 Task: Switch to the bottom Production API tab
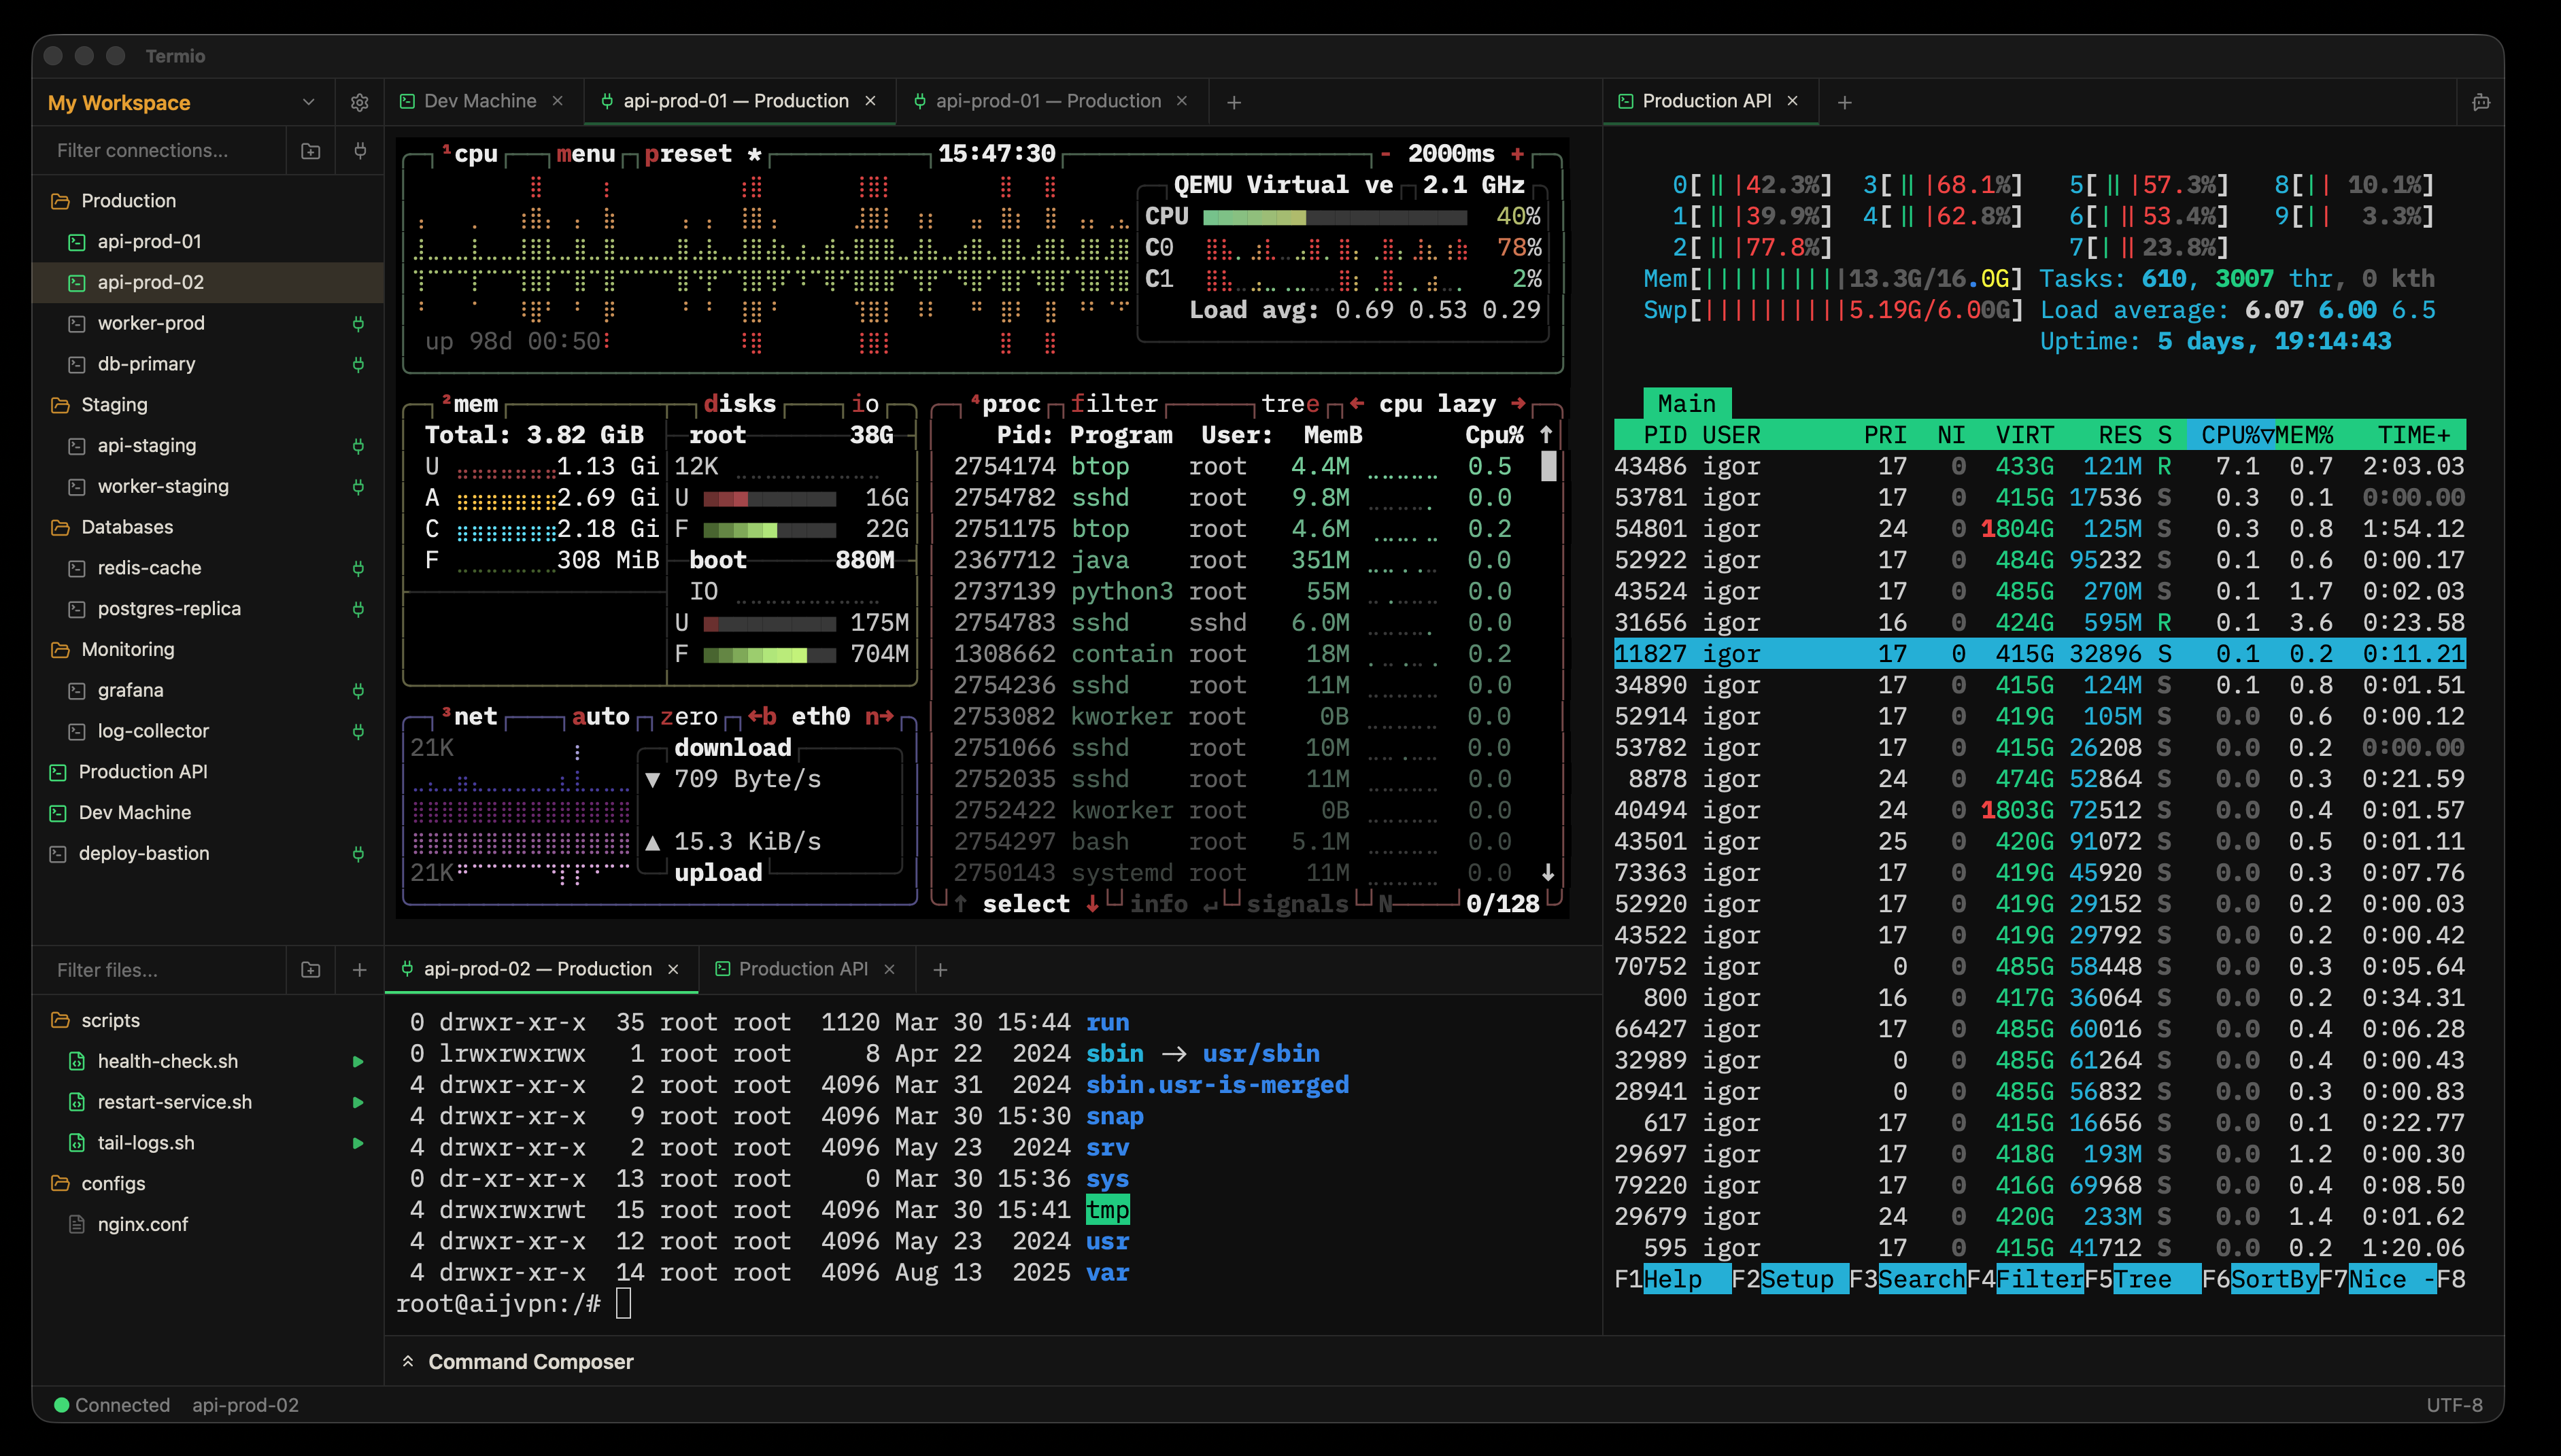802,969
